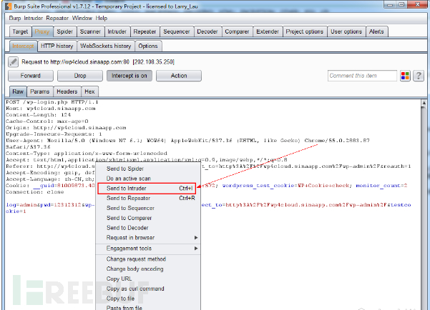Show the Params request view
Screen dimensions: 430x310
(40, 91)
